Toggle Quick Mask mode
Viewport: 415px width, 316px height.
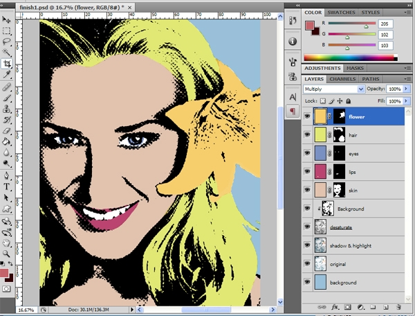tap(6, 289)
